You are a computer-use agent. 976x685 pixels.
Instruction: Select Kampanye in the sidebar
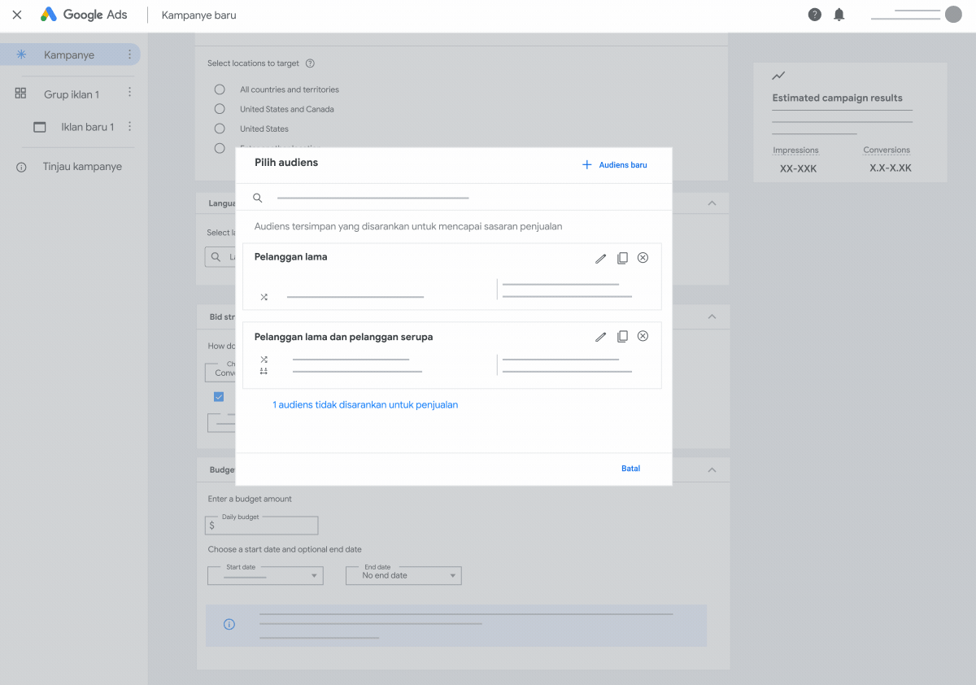69,55
